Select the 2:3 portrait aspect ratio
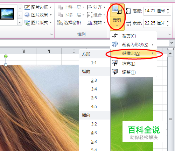175x151 pixels. point(94,80)
